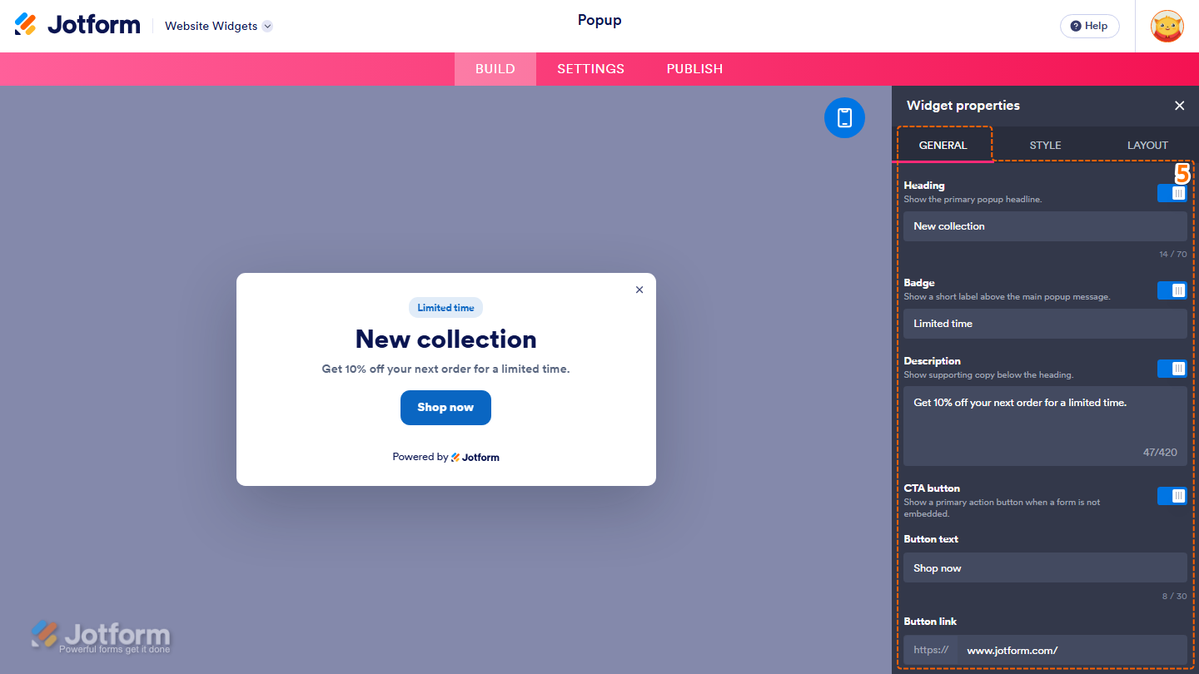Open the STYLE properties tab
Image resolution: width=1199 pixels, height=674 pixels.
point(1045,145)
